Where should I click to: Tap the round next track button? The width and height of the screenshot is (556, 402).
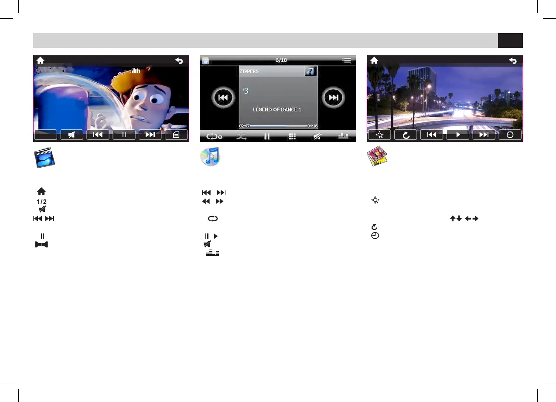pyautogui.click(x=334, y=98)
